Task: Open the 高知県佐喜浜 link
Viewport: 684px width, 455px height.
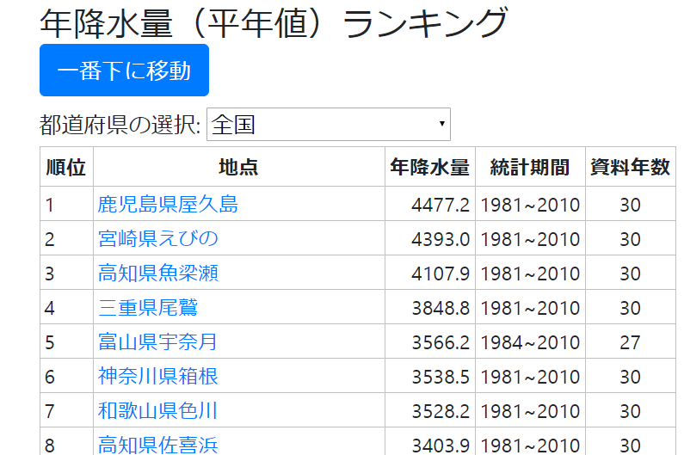Action: pyautogui.click(x=157, y=445)
